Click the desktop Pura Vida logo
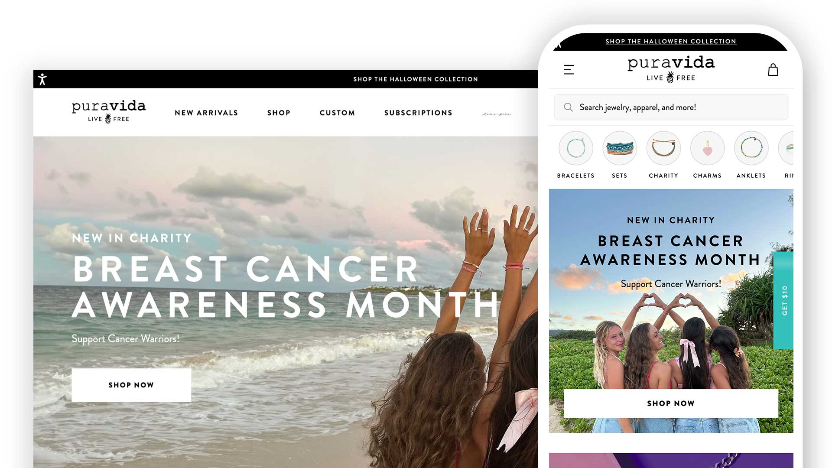This screenshot has height=468, width=832. (x=108, y=112)
